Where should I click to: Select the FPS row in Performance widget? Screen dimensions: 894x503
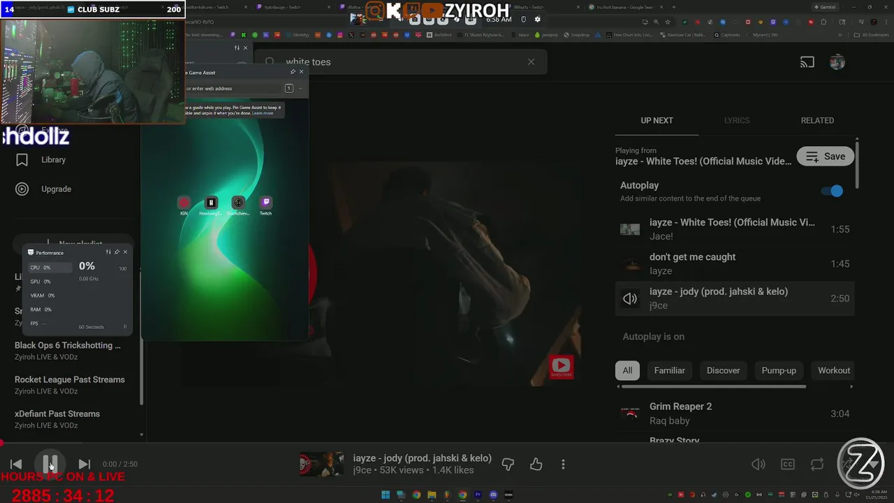(49, 323)
